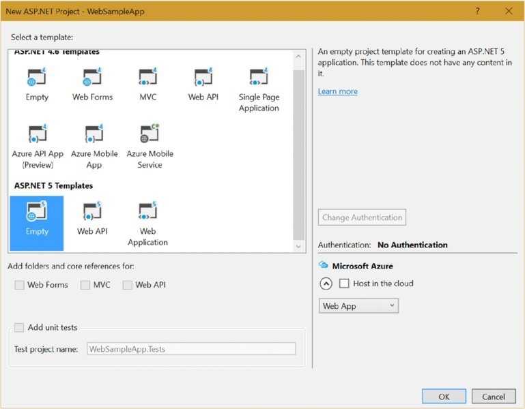Click the Microsoft Azure cloud icon

323,265
